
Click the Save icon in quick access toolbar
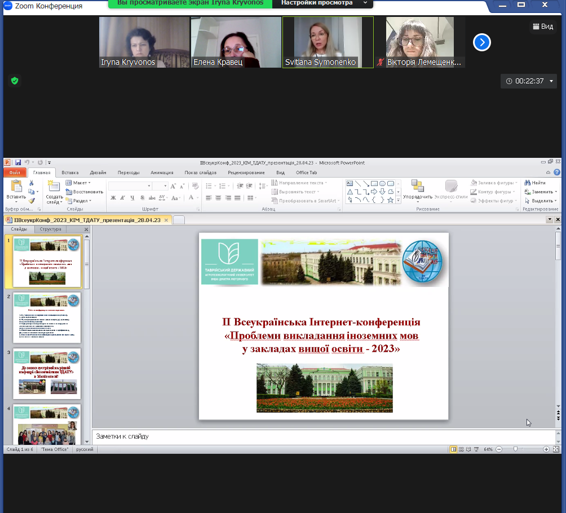coord(18,163)
